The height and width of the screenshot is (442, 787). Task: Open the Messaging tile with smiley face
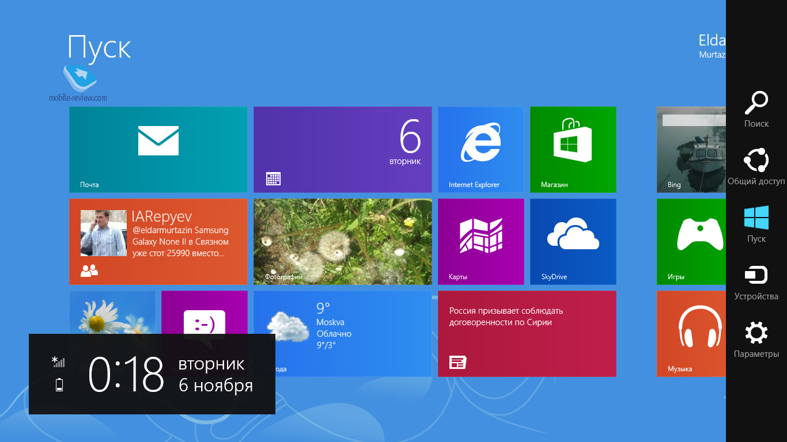point(205,313)
